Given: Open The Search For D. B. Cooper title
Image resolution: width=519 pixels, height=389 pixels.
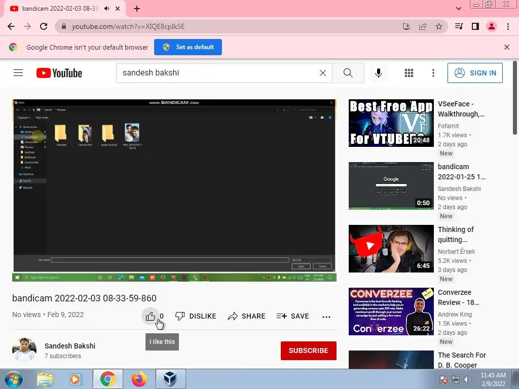Looking at the screenshot, I should 462,360.
